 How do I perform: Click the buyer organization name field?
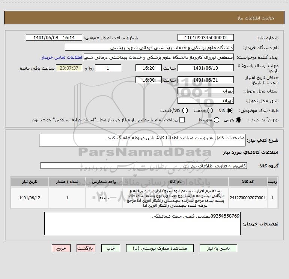point(149,48)
